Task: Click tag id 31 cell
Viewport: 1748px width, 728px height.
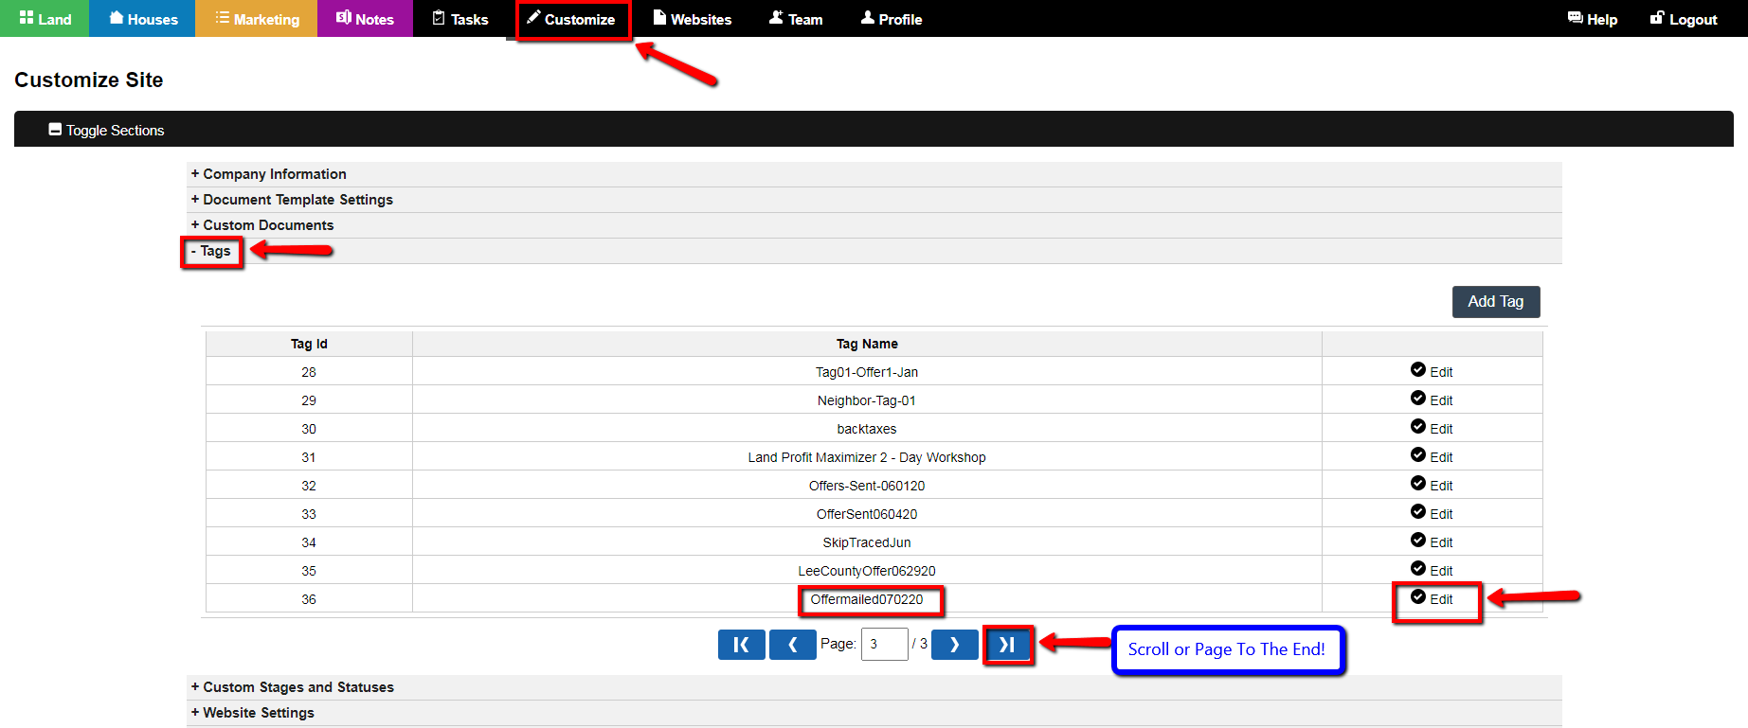Action: coord(309,457)
